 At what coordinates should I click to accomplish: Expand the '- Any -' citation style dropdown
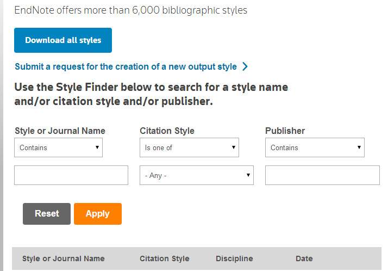[x=197, y=175]
